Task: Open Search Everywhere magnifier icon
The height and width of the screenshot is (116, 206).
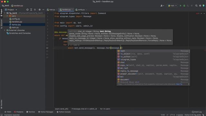Action: 196,6
